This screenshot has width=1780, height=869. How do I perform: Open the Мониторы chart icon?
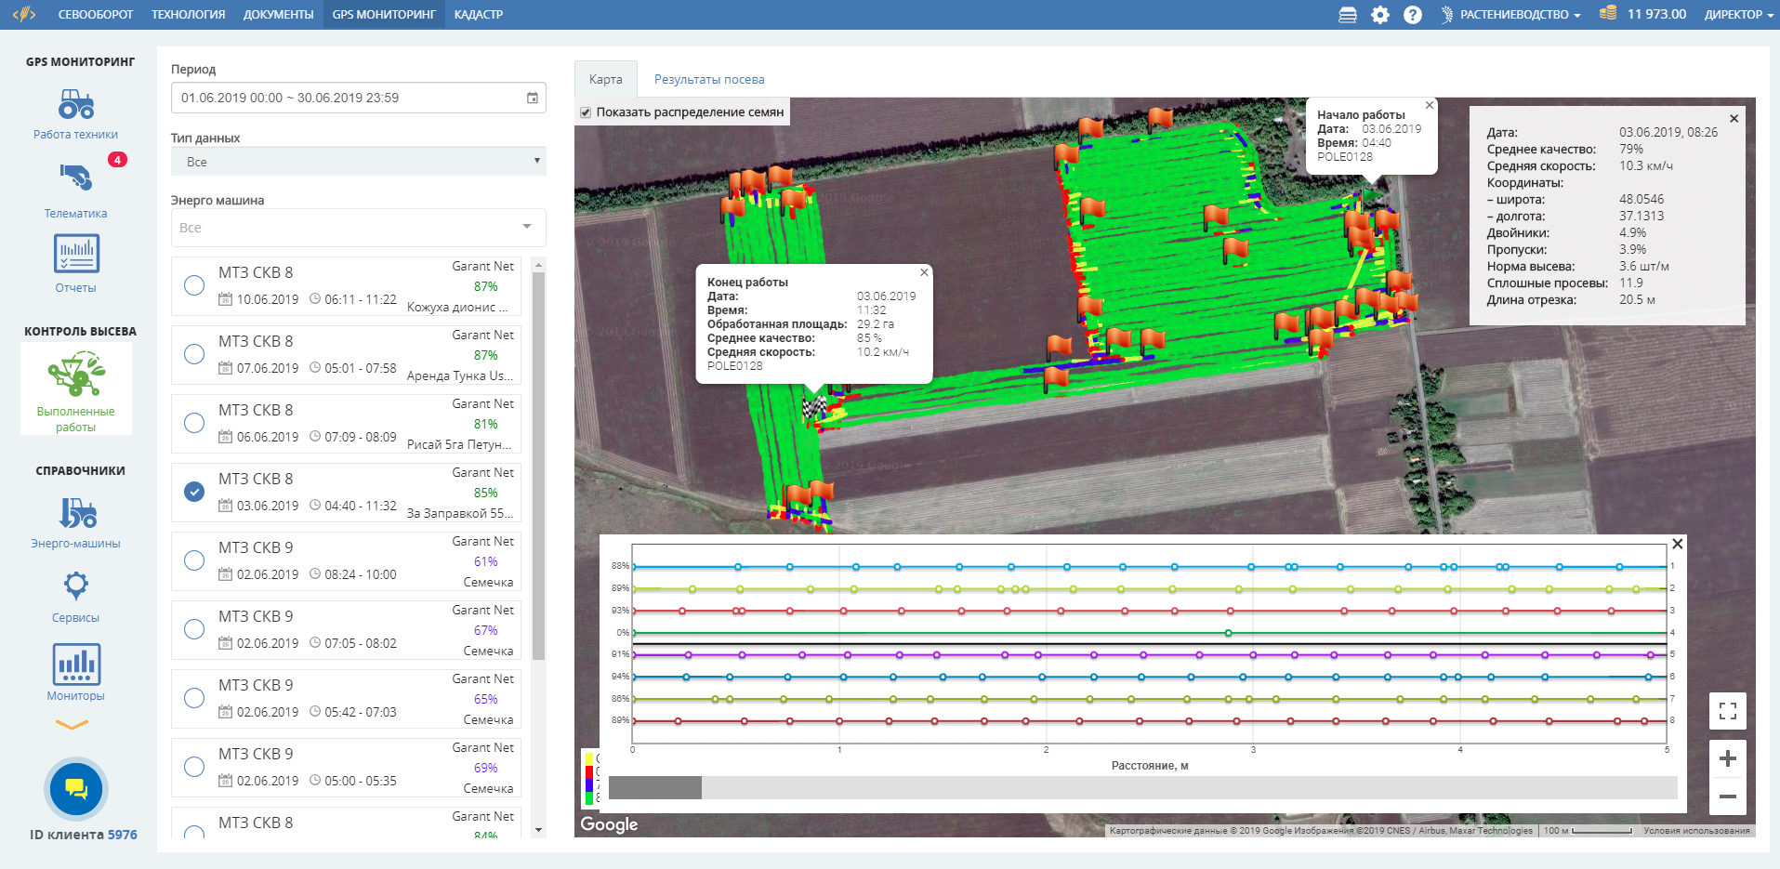(76, 665)
